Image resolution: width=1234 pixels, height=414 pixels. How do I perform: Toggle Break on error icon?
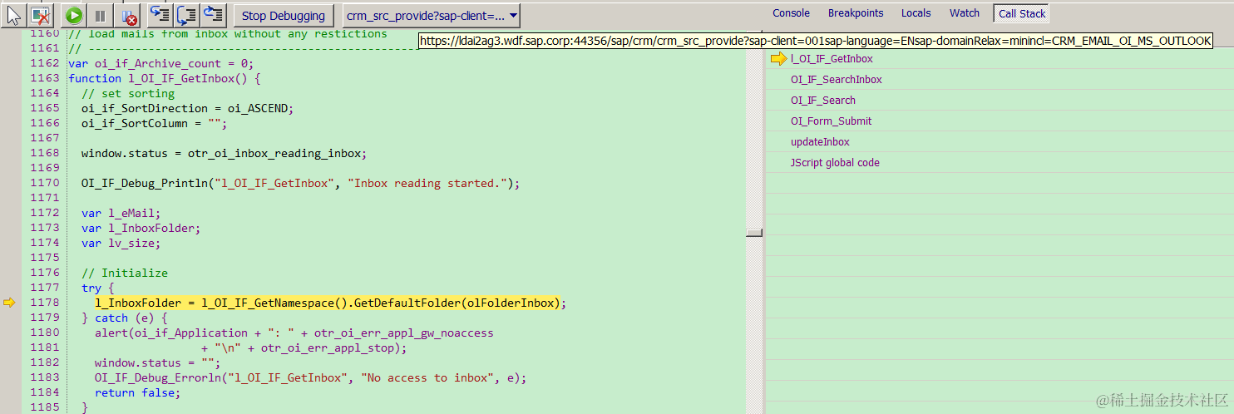point(129,15)
